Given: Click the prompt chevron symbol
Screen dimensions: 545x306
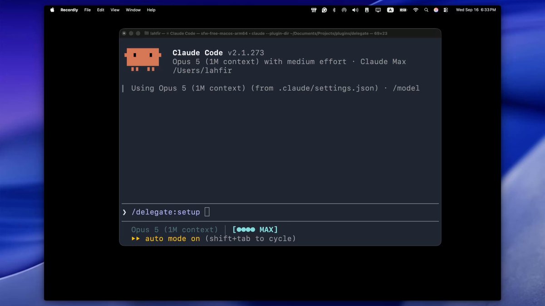Looking at the screenshot, I should [x=124, y=212].
